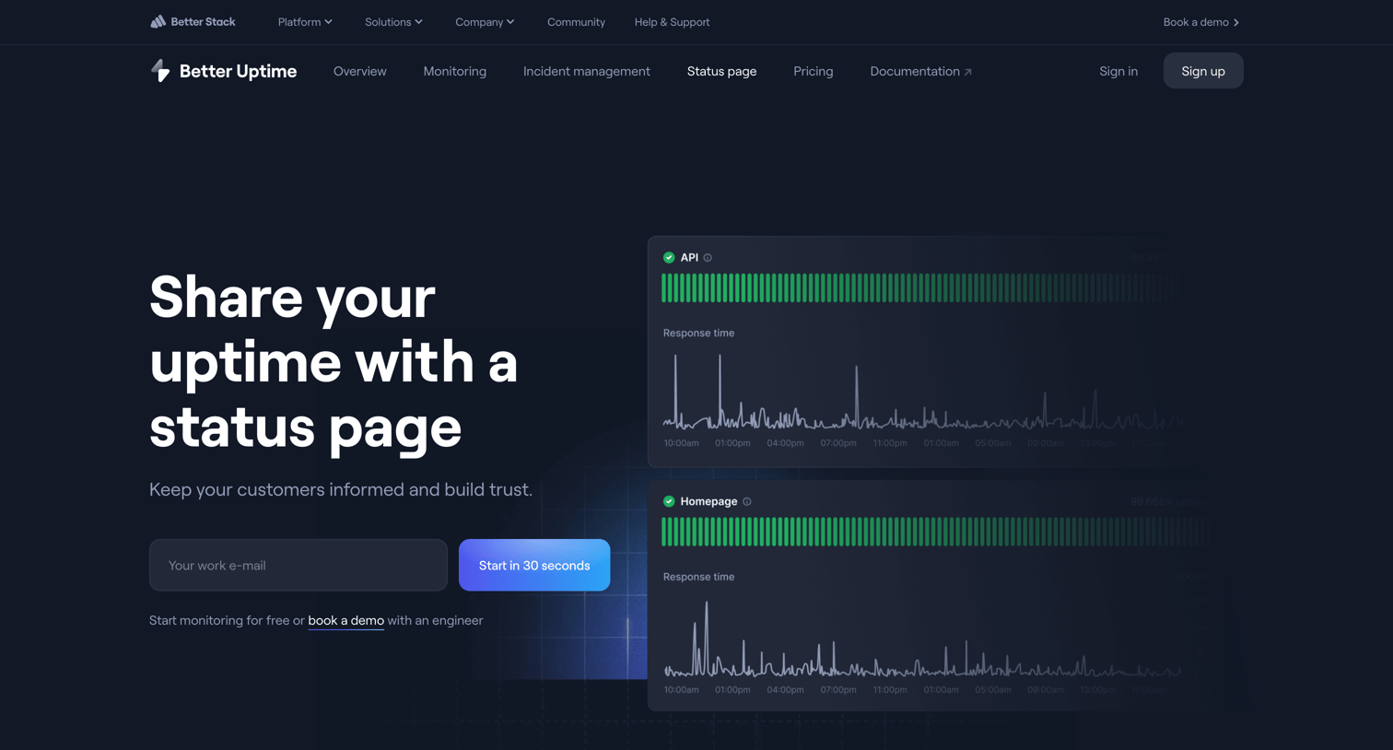Expand the Platform dropdown menu
Screen dimensions: 1393x750
point(305,22)
